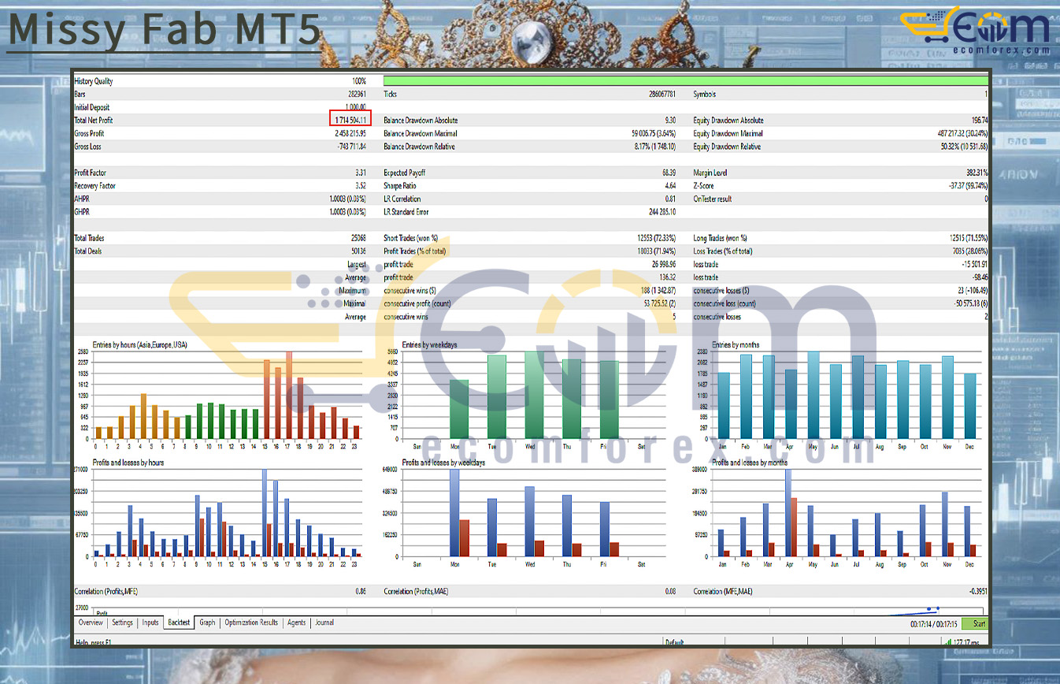Click the Missy Fab MT5 title

point(164,30)
